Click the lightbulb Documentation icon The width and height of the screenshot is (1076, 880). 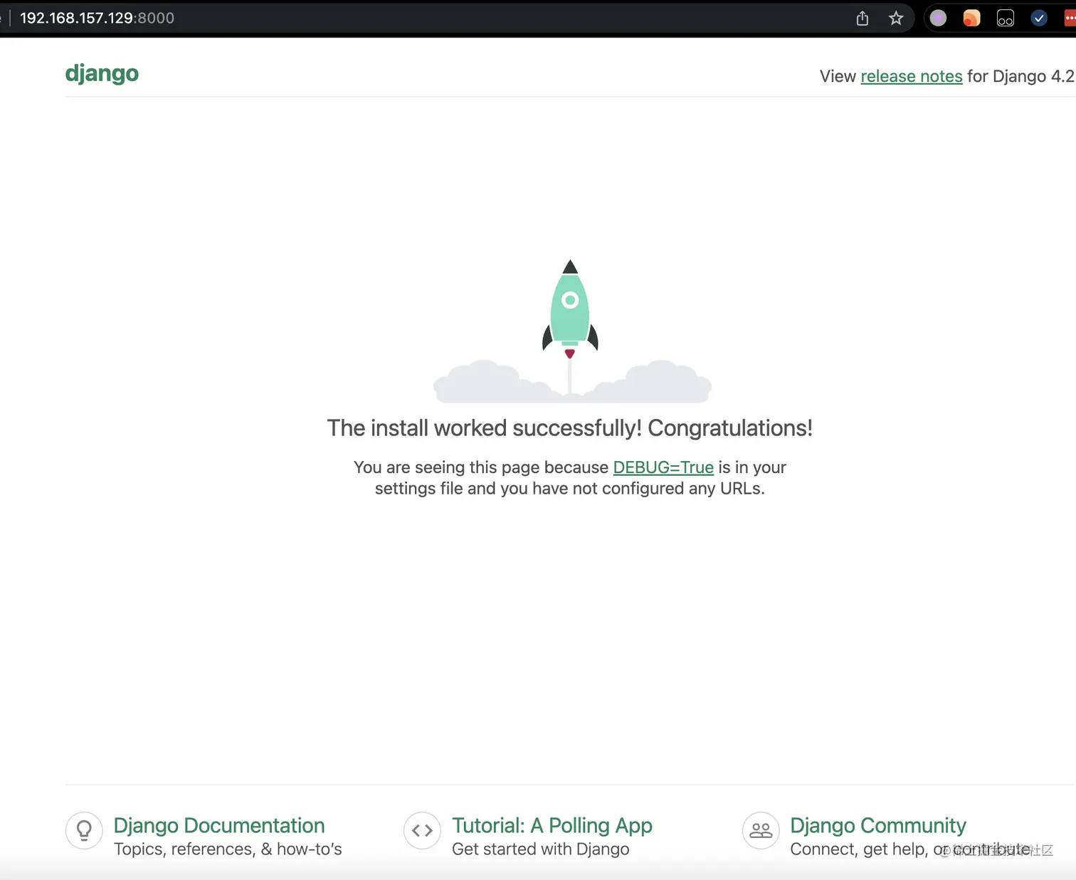tap(84, 830)
